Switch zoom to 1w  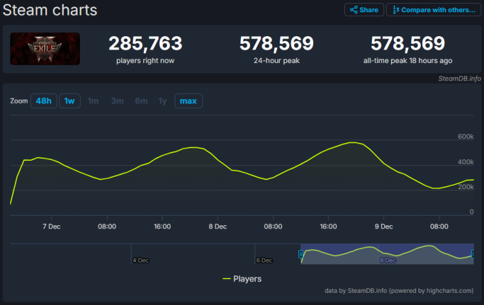[x=70, y=101]
